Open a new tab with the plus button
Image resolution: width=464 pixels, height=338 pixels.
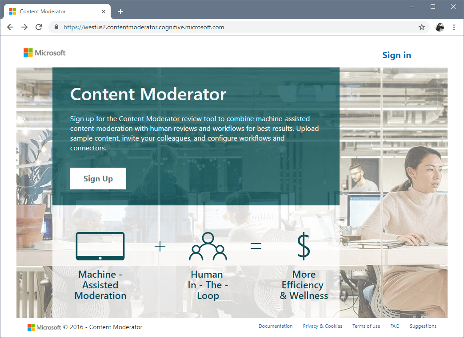[120, 12]
